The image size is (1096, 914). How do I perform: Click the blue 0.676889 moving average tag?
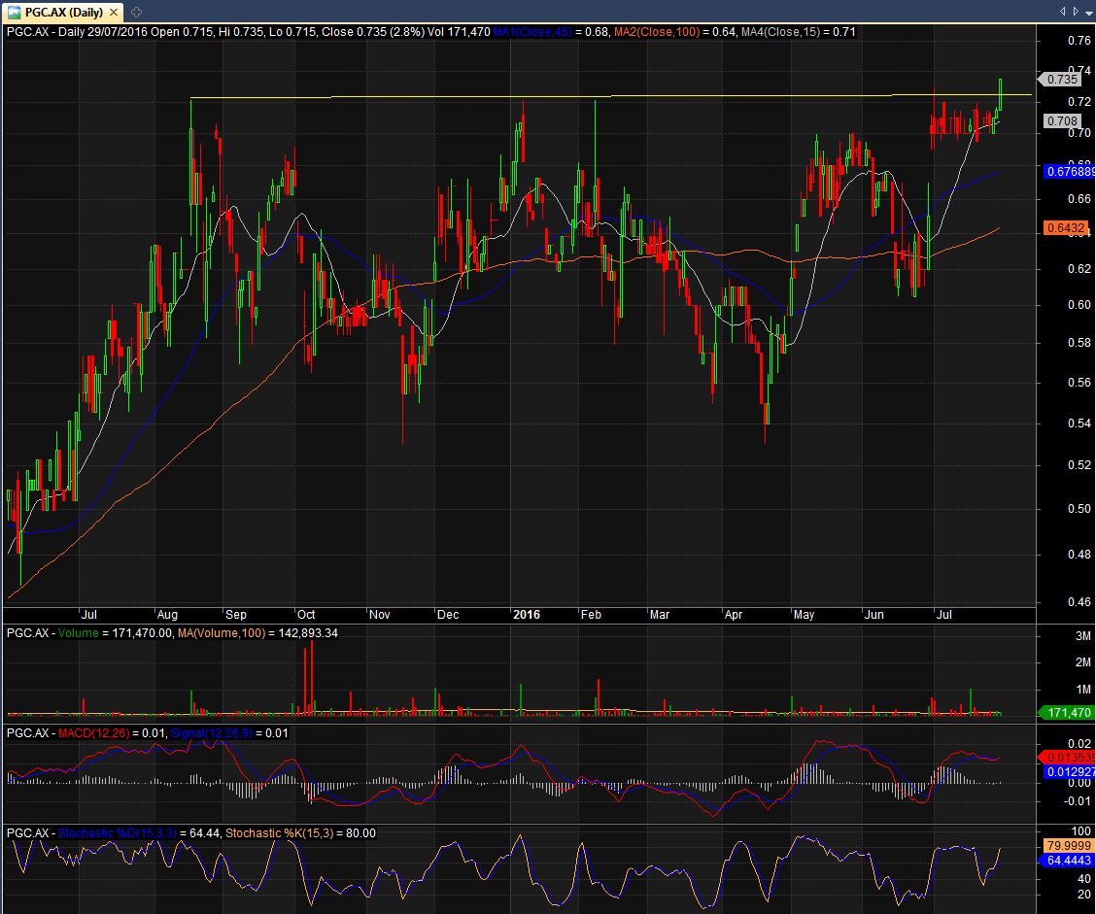(x=1069, y=171)
